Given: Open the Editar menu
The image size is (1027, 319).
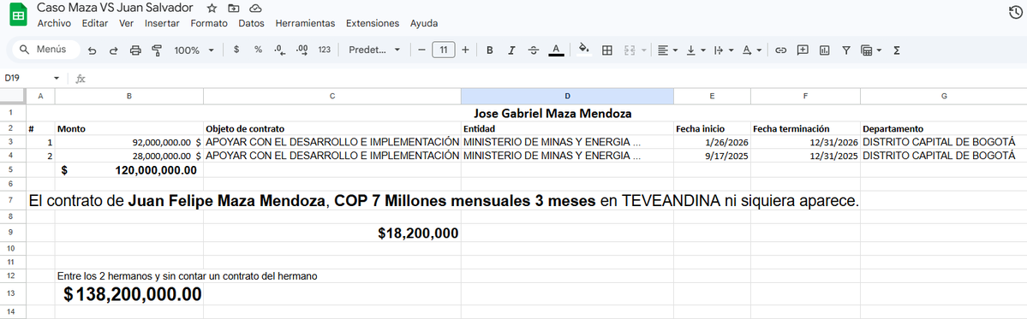Looking at the screenshot, I should click(95, 23).
